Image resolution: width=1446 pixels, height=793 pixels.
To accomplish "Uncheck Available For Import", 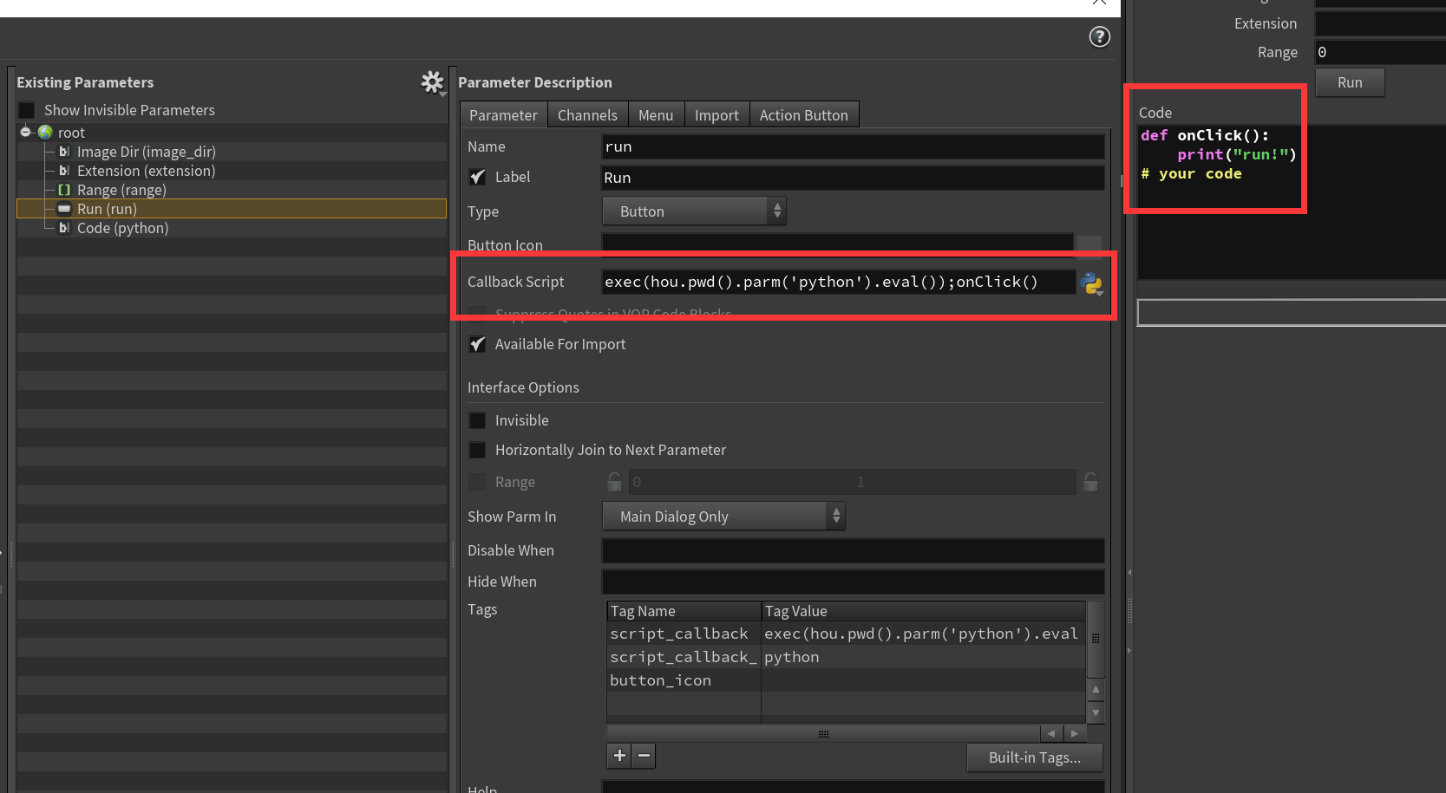I will (477, 344).
